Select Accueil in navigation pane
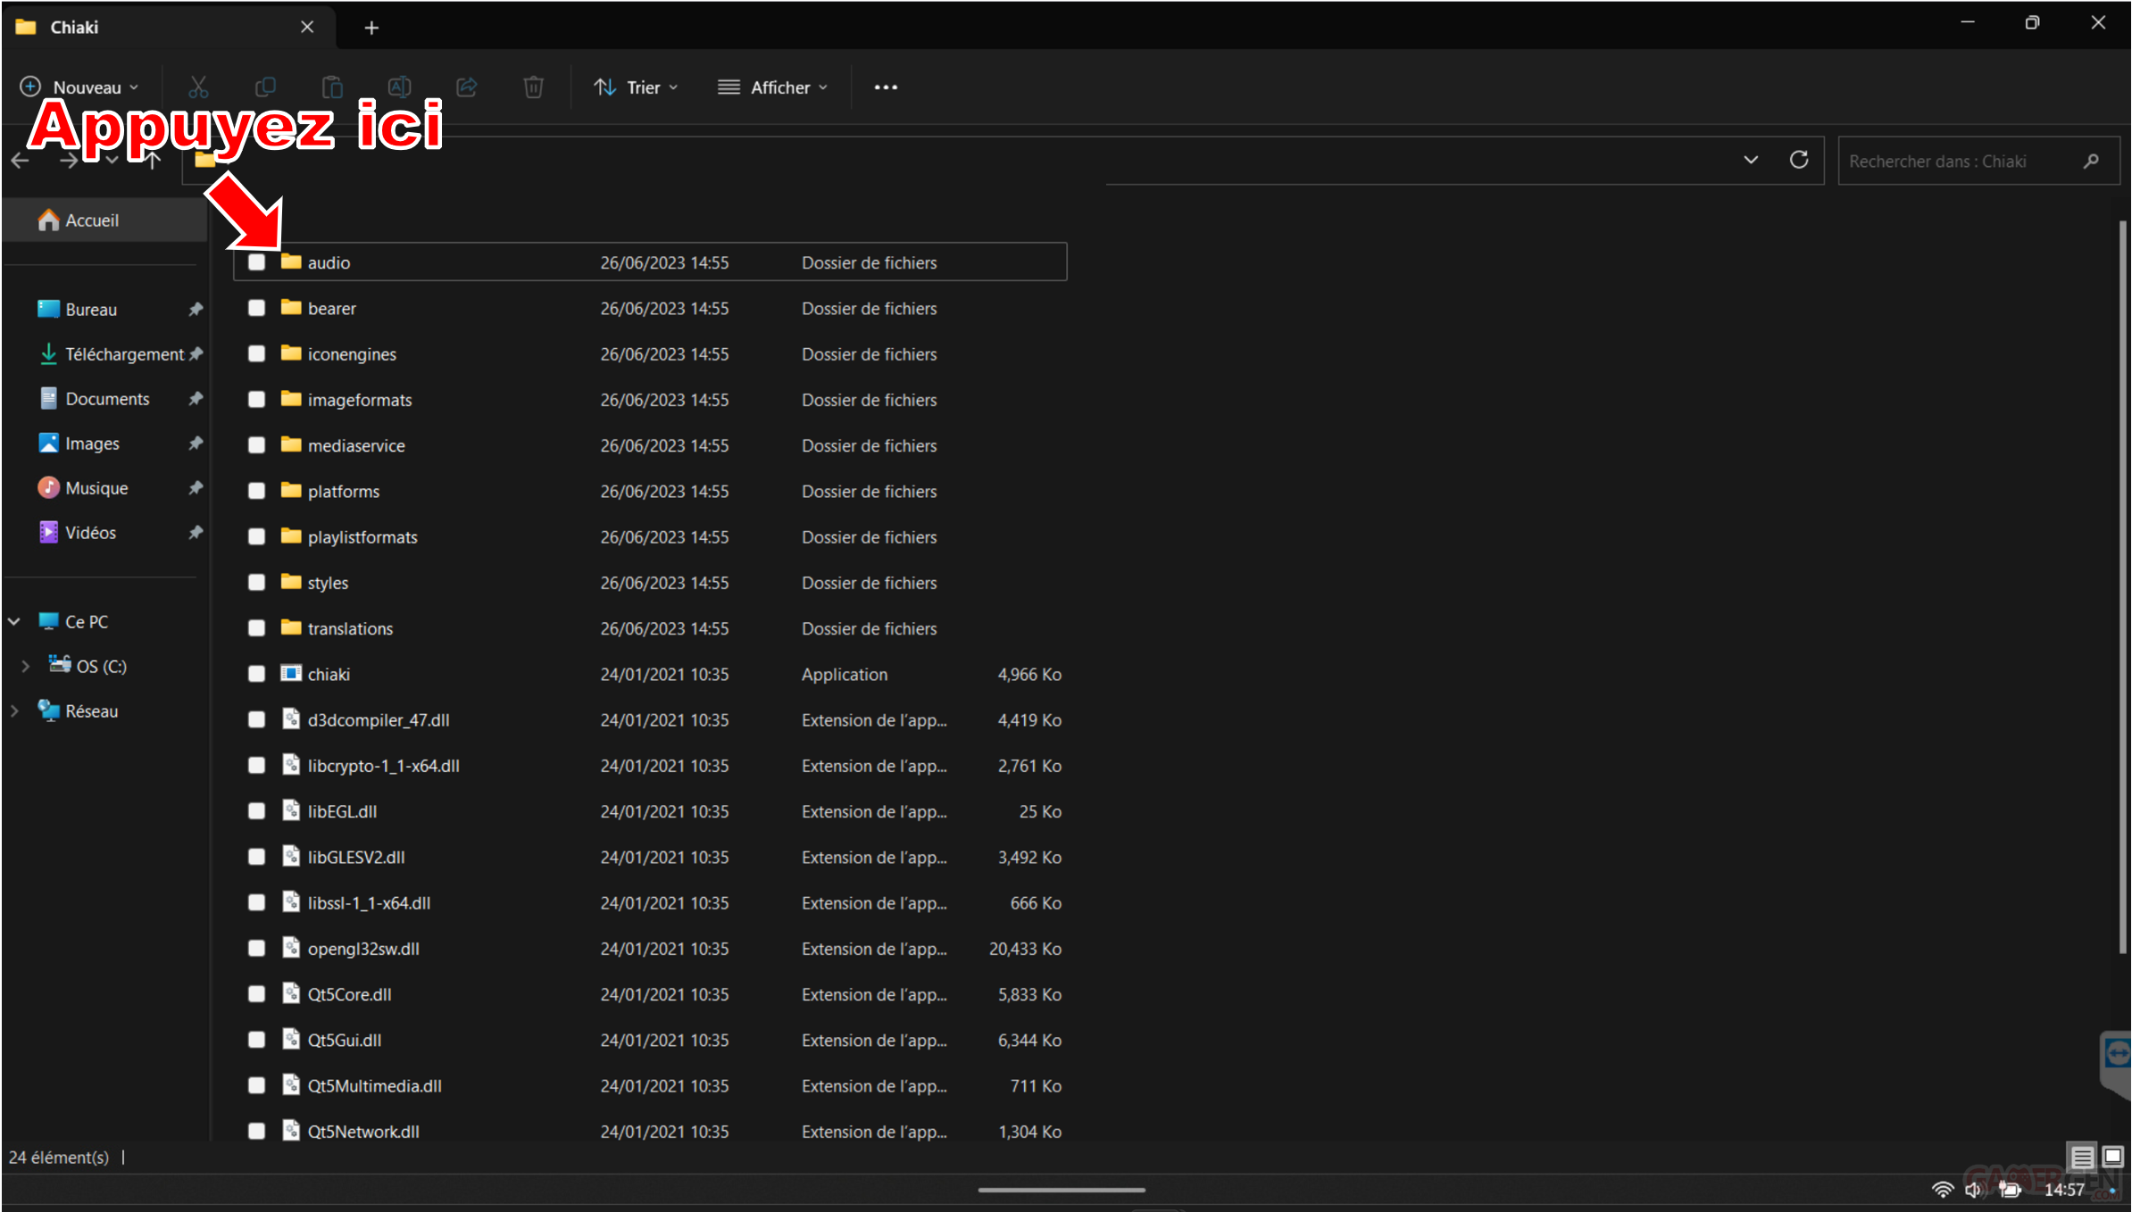The width and height of the screenshot is (2132, 1212). click(x=106, y=220)
